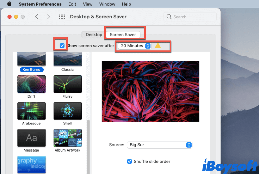This screenshot has height=174, width=259.
Task: Pick the Shell screen saver
Action: (67, 111)
